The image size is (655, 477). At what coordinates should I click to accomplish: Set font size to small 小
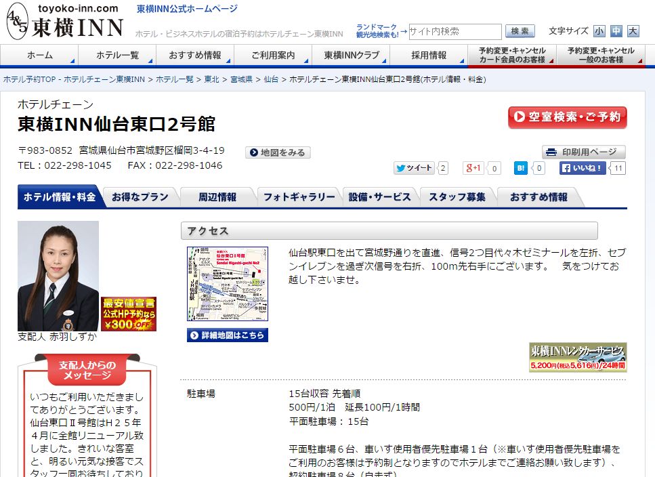tap(599, 31)
